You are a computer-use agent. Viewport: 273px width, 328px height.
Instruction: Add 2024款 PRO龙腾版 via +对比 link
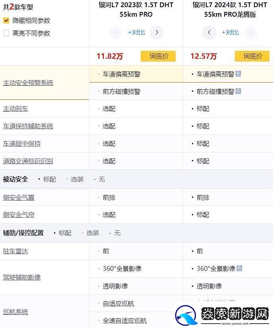coord(230,33)
